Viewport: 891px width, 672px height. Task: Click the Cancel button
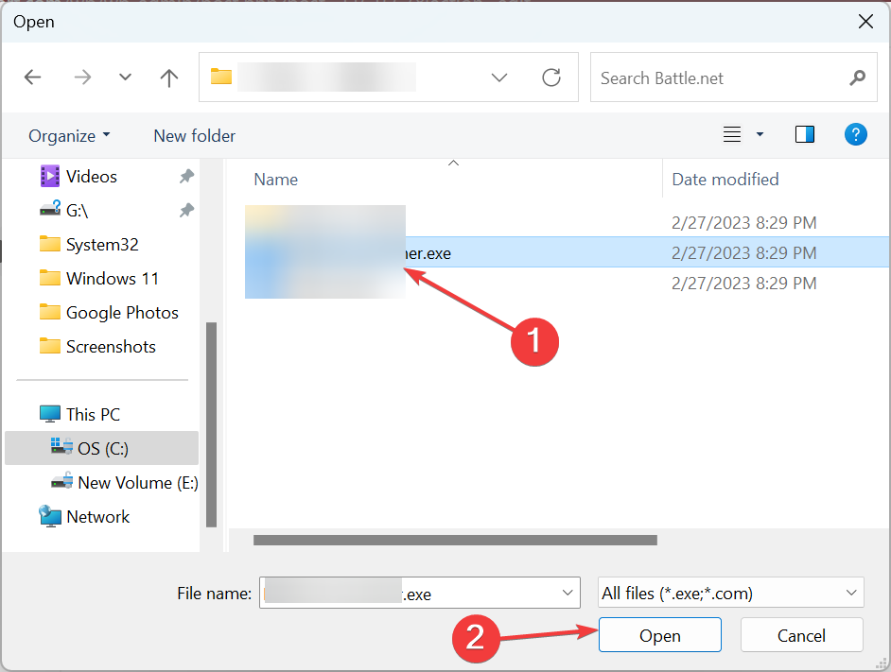pyautogui.click(x=801, y=635)
